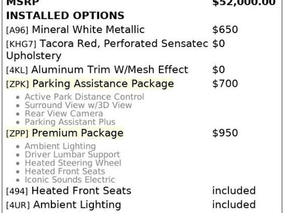Click the Mineral White Metallic option
Image resolution: width=285 pixels, height=213 pixels.
(x=88, y=30)
